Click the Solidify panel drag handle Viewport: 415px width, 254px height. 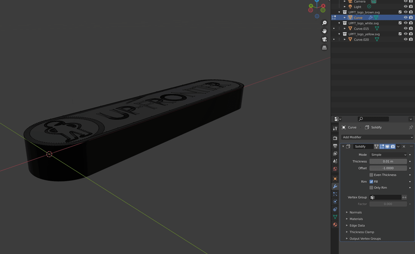coord(411,146)
